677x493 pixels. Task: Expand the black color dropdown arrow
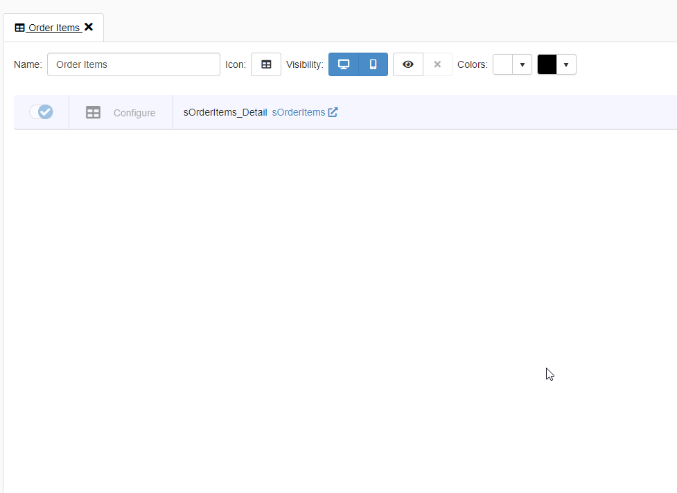566,64
